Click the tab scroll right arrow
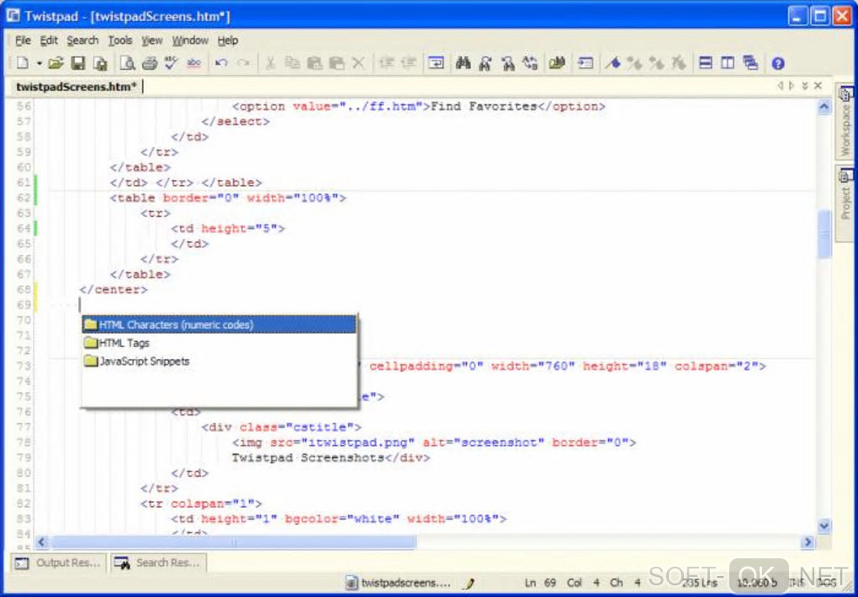This screenshot has width=858, height=597. [792, 86]
